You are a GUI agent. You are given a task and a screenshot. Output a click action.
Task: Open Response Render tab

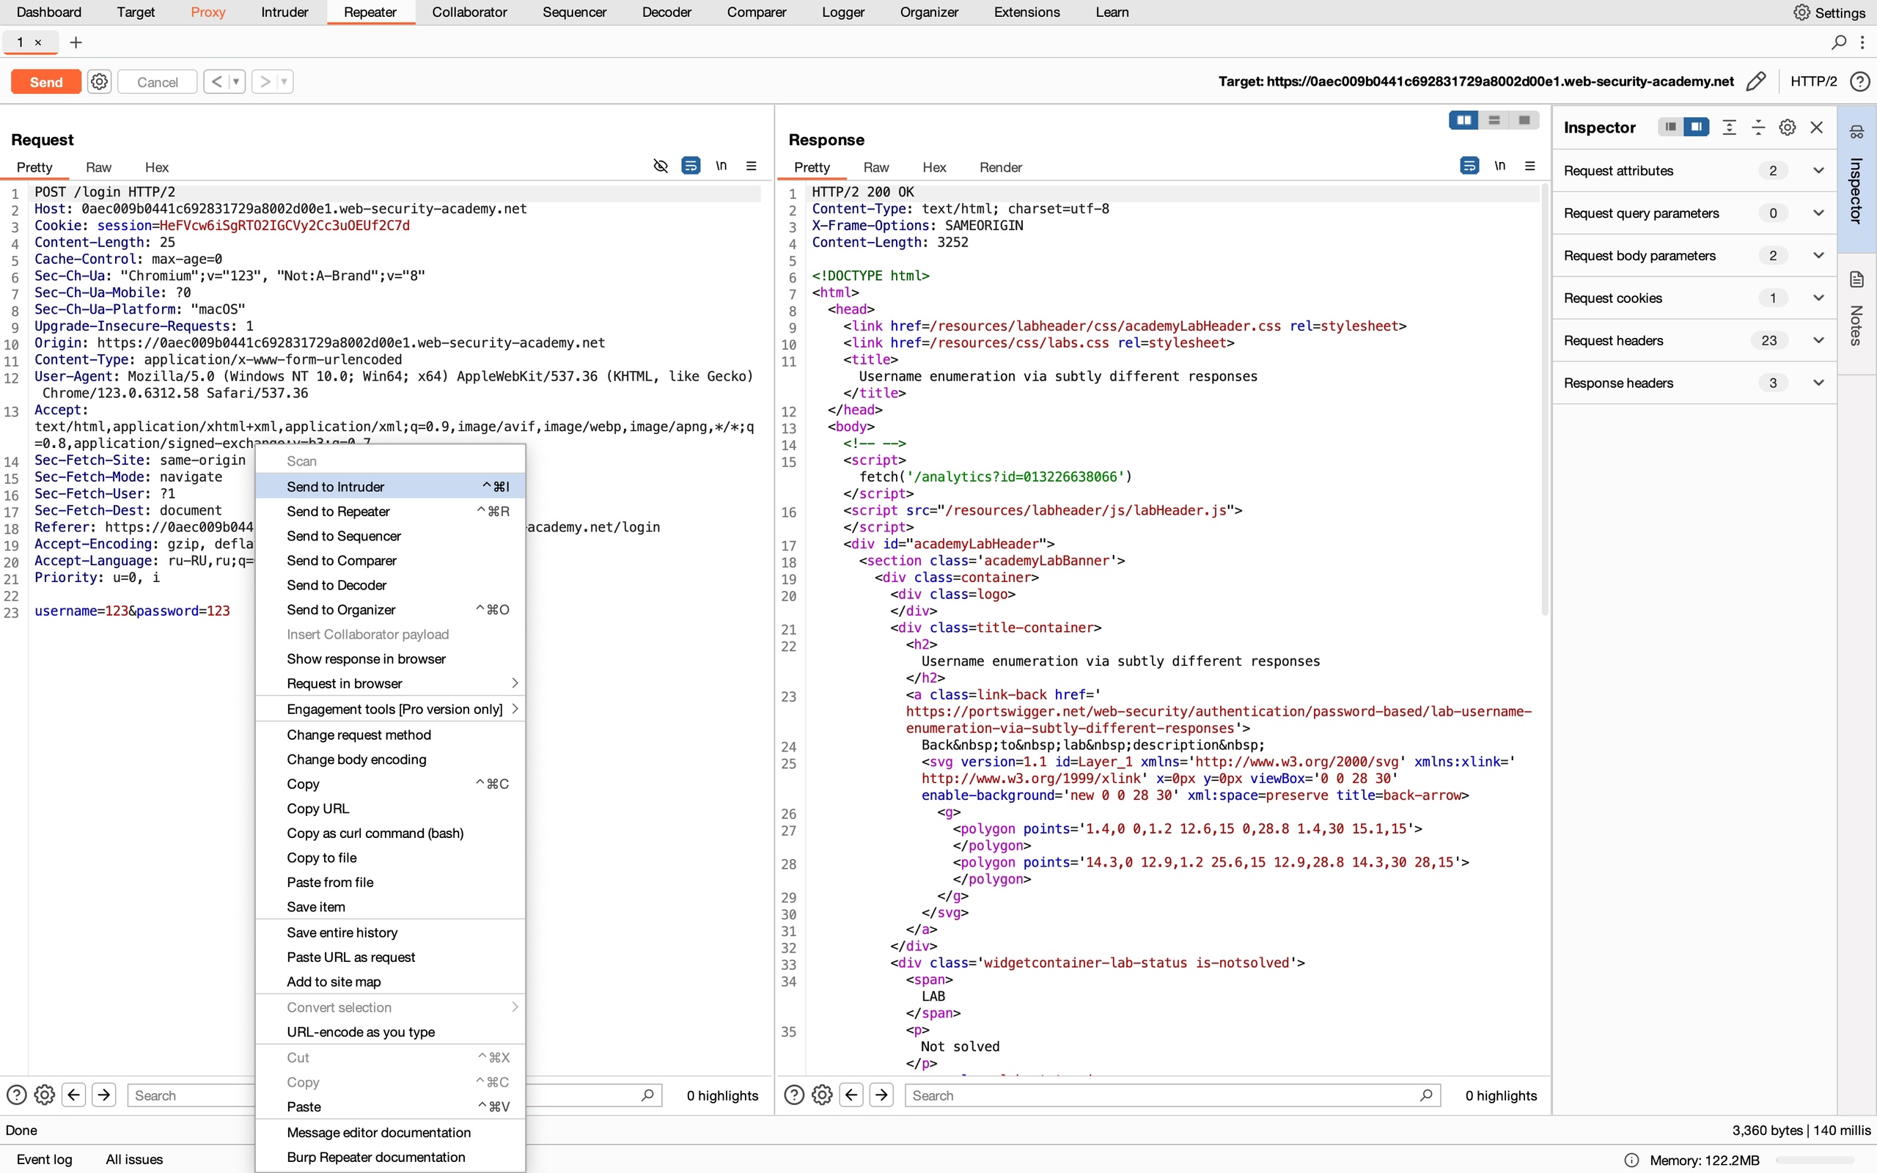click(x=1001, y=167)
